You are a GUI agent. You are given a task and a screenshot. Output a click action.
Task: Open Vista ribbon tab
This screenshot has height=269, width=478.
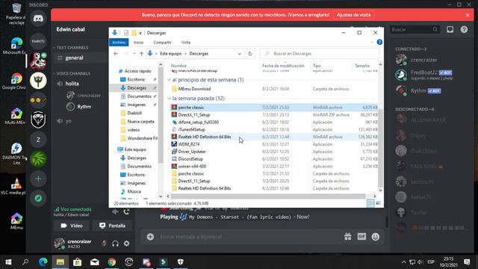coord(186,43)
